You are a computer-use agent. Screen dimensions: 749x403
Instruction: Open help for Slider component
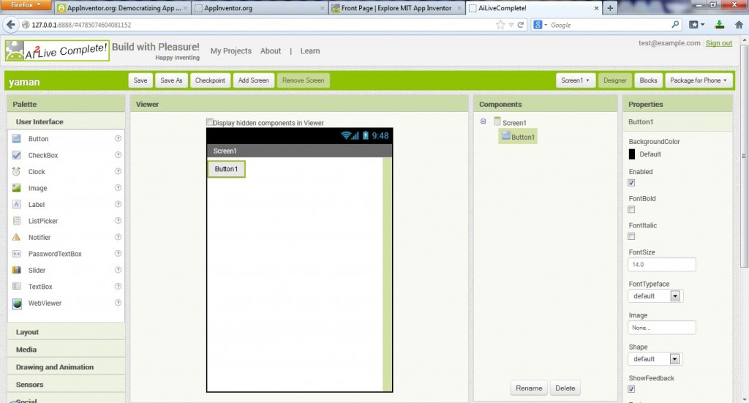coord(118,270)
